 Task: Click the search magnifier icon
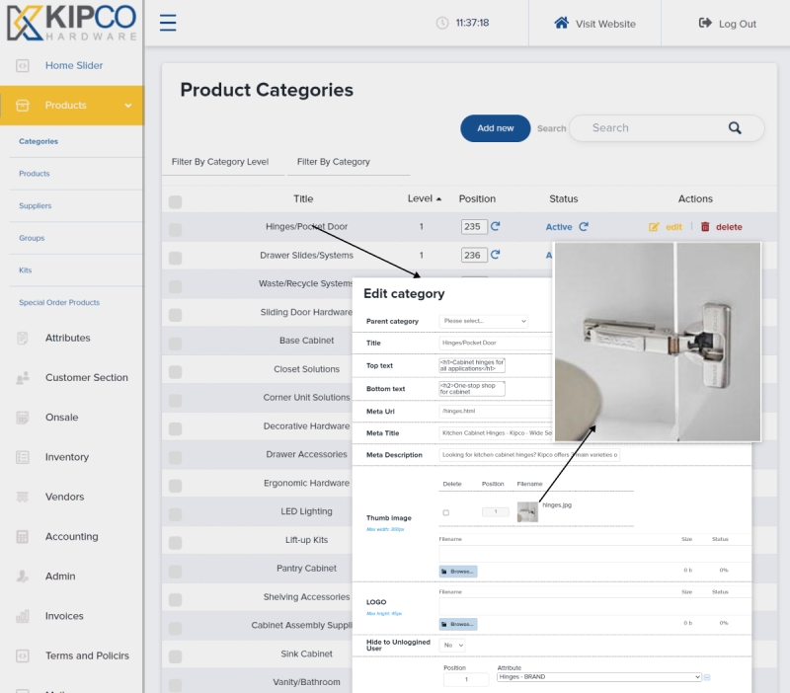click(x=735, y=128)
